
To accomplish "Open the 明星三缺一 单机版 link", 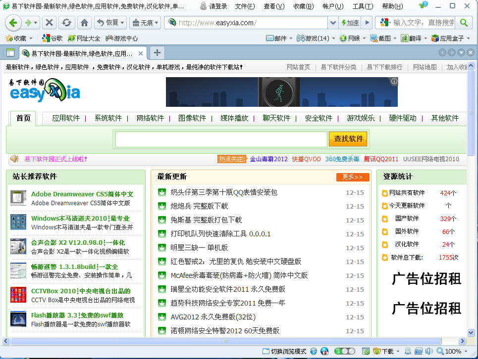I will pos(199,247).
